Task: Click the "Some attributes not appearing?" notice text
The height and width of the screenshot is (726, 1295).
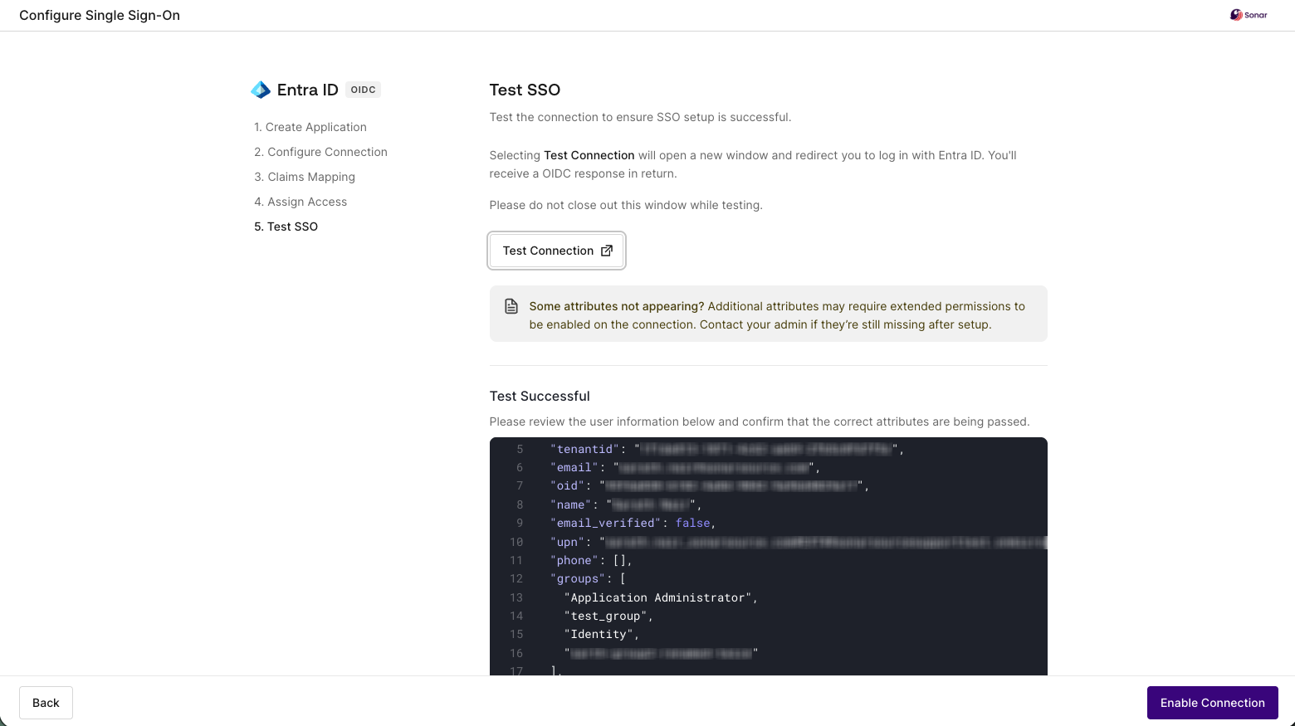Action: point(617,306)
